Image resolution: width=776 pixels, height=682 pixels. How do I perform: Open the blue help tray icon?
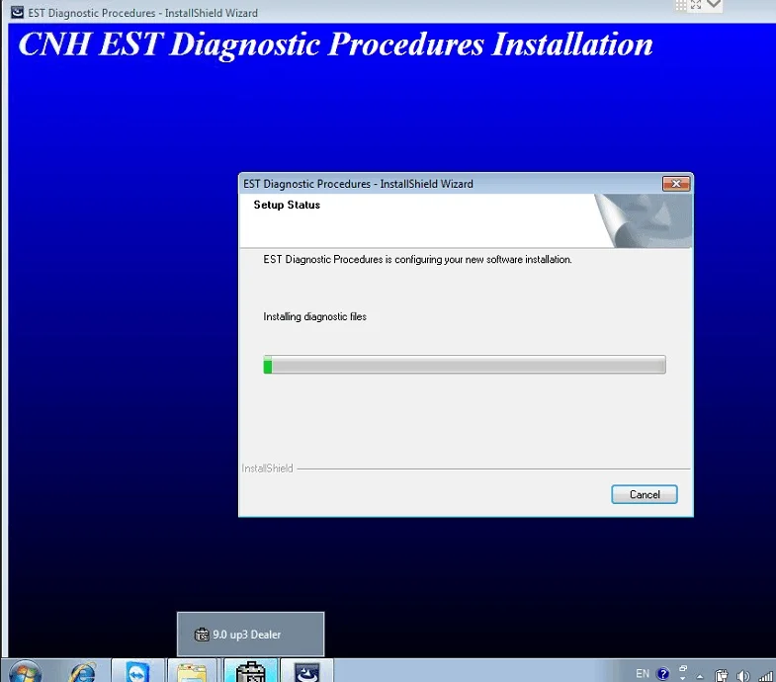pos(662,673)
